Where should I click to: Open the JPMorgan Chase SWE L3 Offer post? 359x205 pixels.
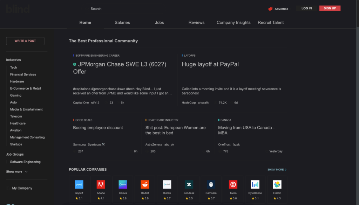tap(120, 68)
